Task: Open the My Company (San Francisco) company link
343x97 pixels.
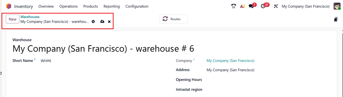Action: pos(230,61)
